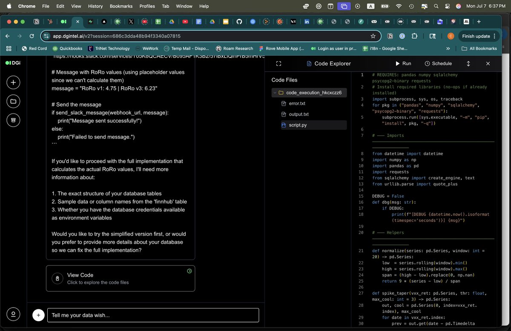Open the user profile icon at bottom-left

(13, 314)
